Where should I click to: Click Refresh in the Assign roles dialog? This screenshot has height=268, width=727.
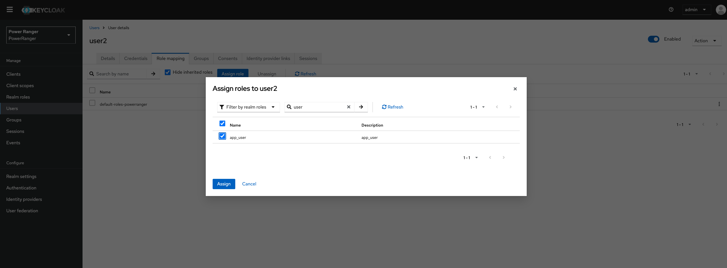393,107
